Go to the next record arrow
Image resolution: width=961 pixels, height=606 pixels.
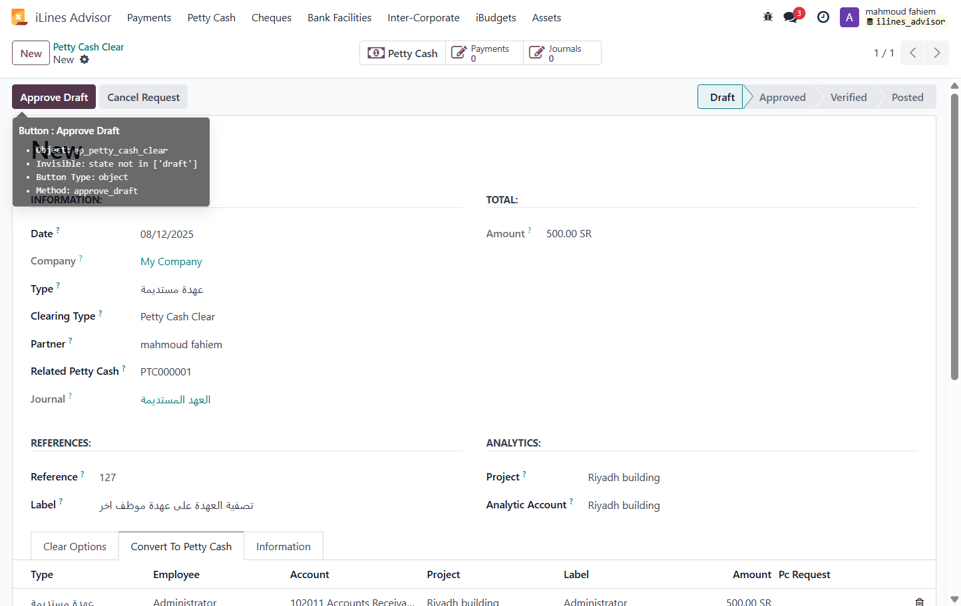[x=937, y=53]
